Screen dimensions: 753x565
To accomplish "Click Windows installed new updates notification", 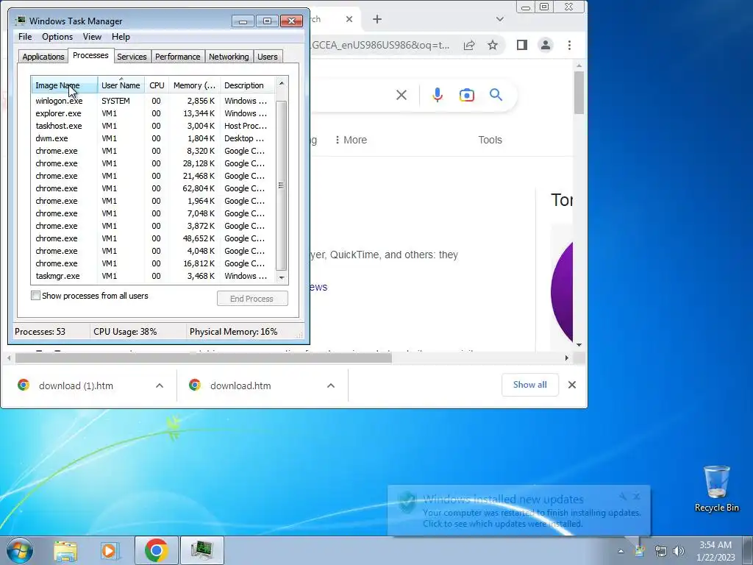I will tap(518, 511).
